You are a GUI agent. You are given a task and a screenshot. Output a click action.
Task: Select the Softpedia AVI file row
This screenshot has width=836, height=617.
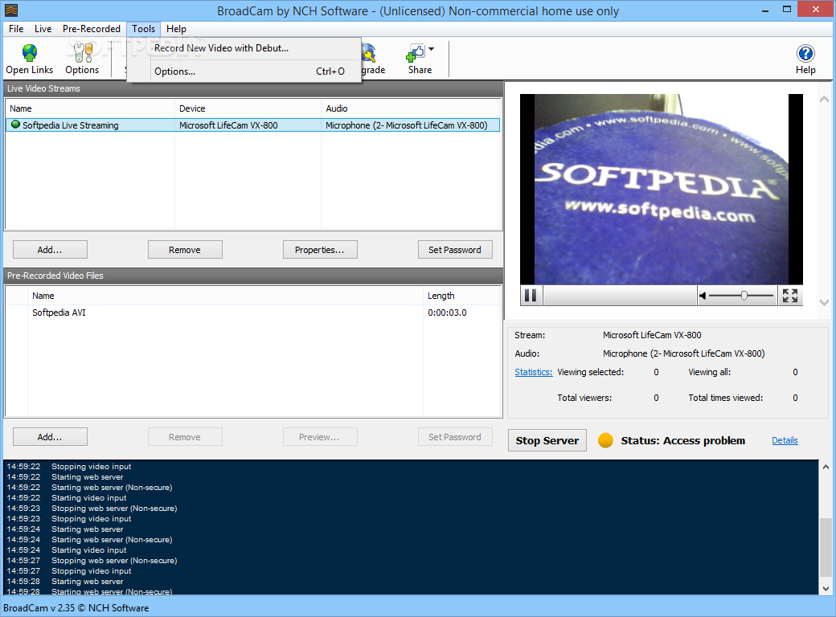[x=252, y=313]
